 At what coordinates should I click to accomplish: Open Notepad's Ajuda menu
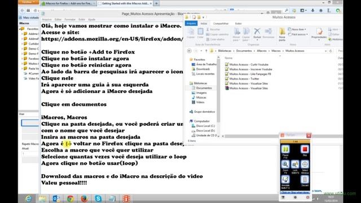pos(91,20)
